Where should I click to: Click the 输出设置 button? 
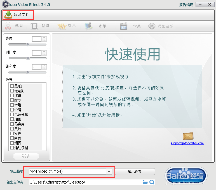[135, 172]
